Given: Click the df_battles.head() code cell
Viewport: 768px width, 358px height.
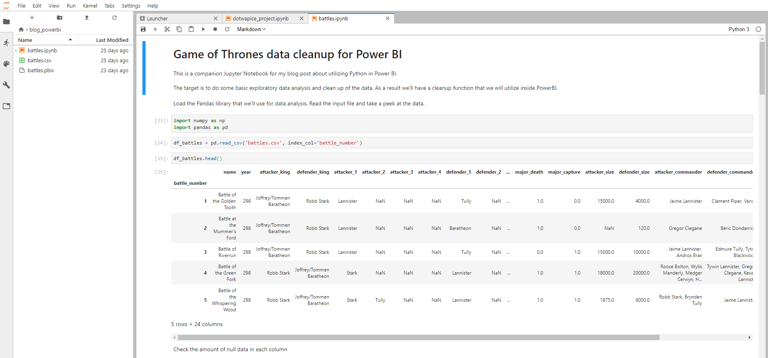Looking at the screenshot, I should [x=462, y=158].
